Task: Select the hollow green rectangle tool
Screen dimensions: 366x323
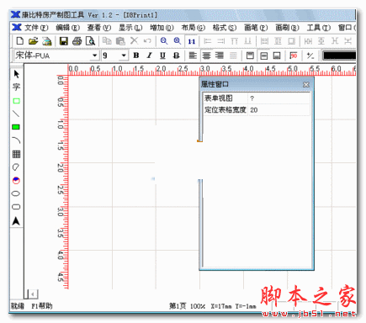Action: 16,101
